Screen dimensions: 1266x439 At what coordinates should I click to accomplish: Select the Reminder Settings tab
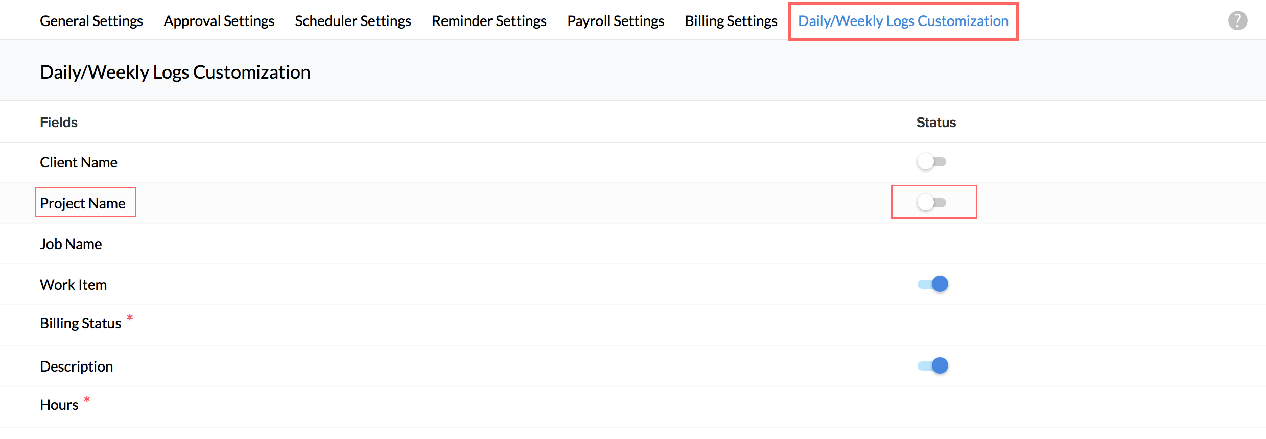point(489,21)
